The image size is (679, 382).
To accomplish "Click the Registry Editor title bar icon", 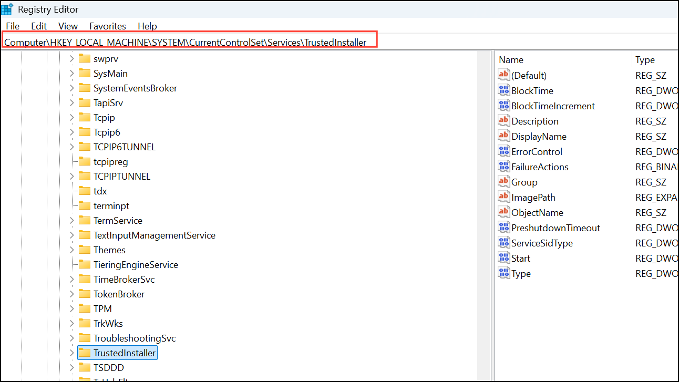I will pos(7,9).
